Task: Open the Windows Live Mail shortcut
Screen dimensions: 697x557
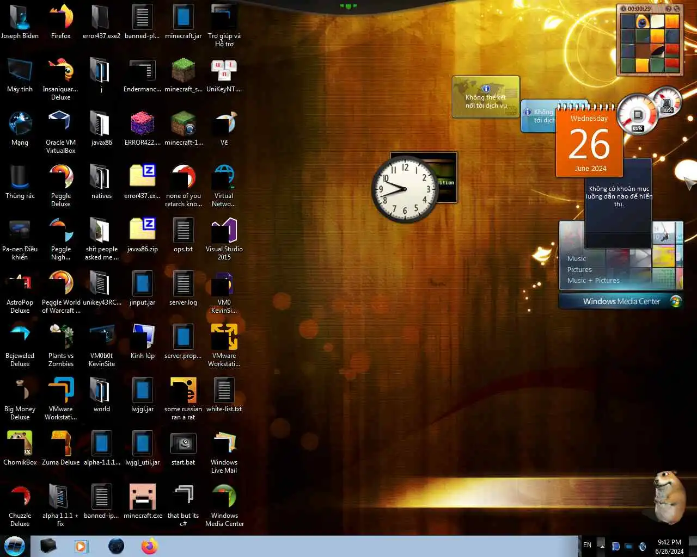Action: coord(224,452)
